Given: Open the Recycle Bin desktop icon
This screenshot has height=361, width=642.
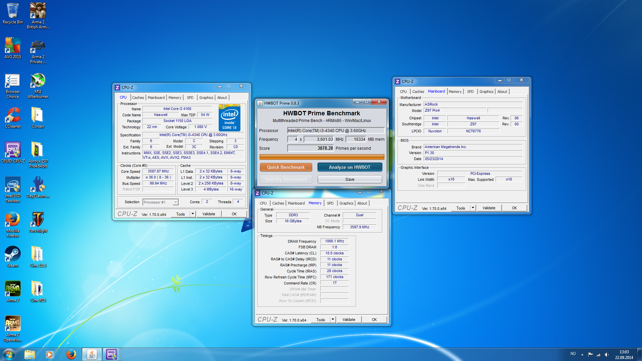Looking at the screenshot, I should pyautogui.click(x=13, y=13).
